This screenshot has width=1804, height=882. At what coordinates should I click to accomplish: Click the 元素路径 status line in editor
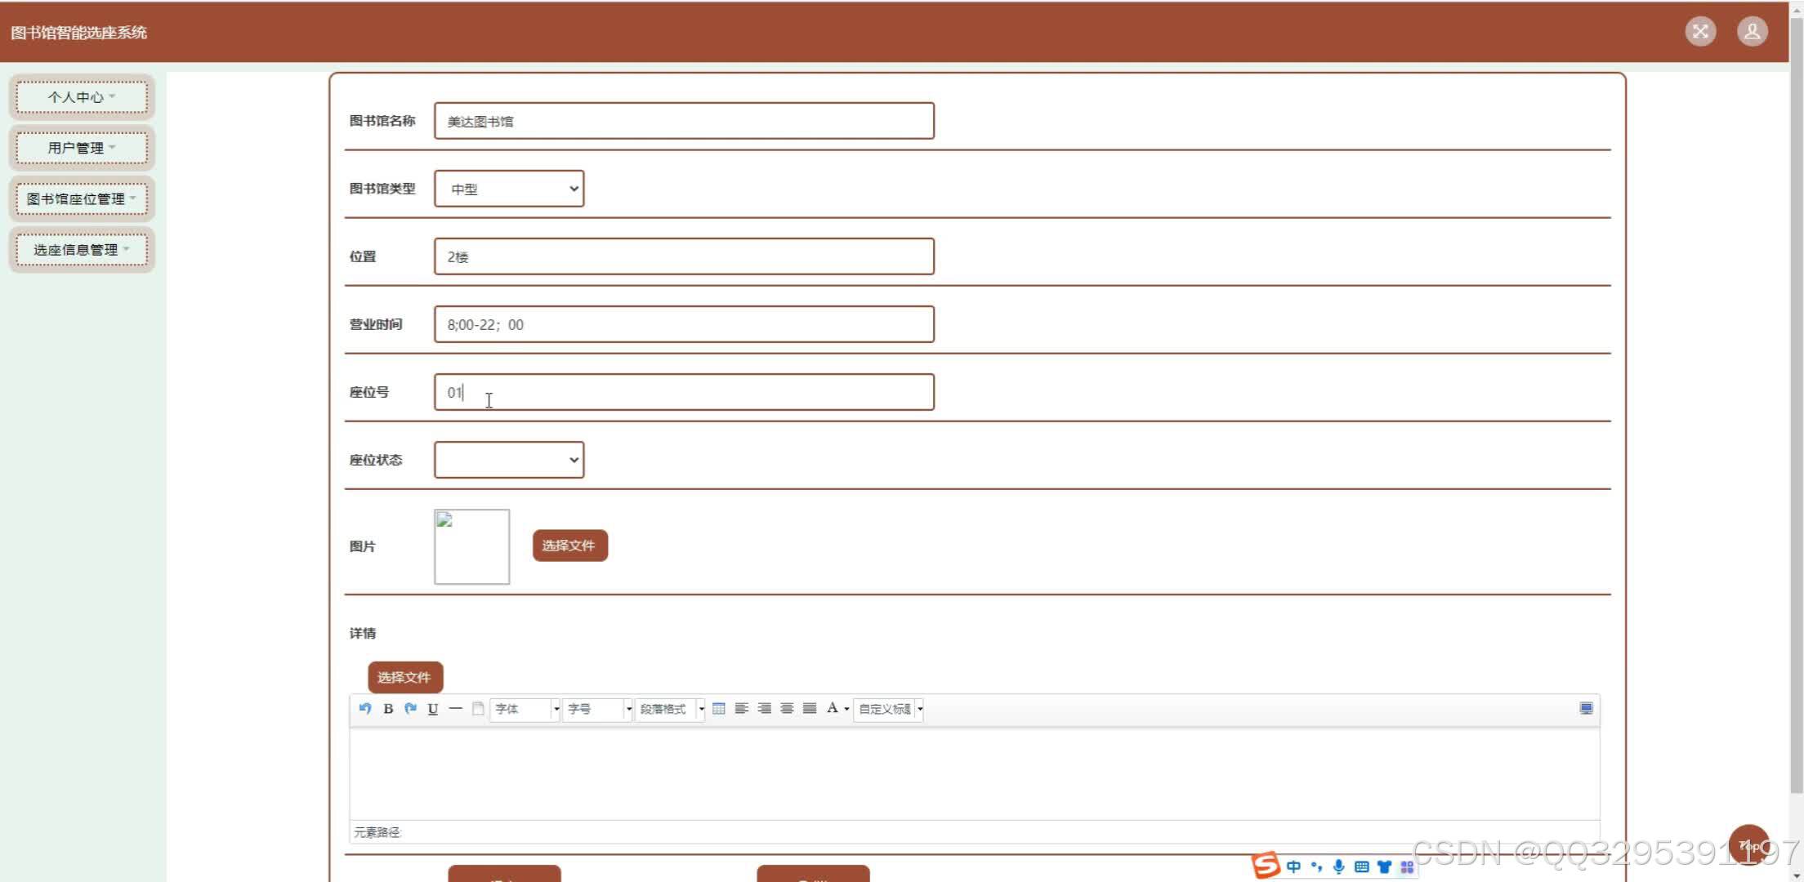(974, 832)
